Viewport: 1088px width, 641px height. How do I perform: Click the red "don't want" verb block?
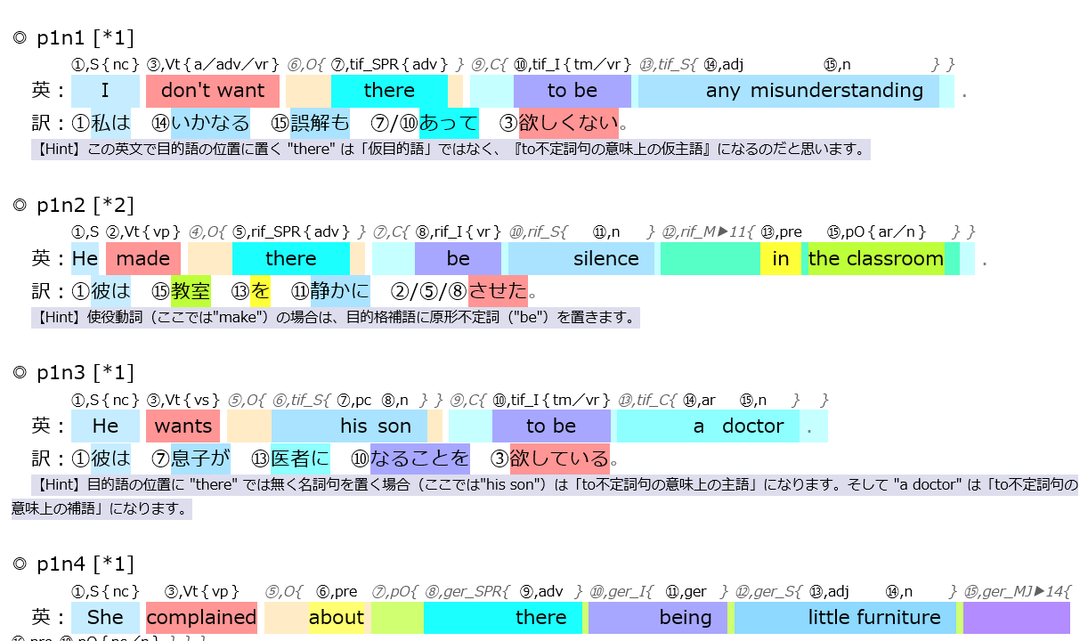(x=213, y=91)
